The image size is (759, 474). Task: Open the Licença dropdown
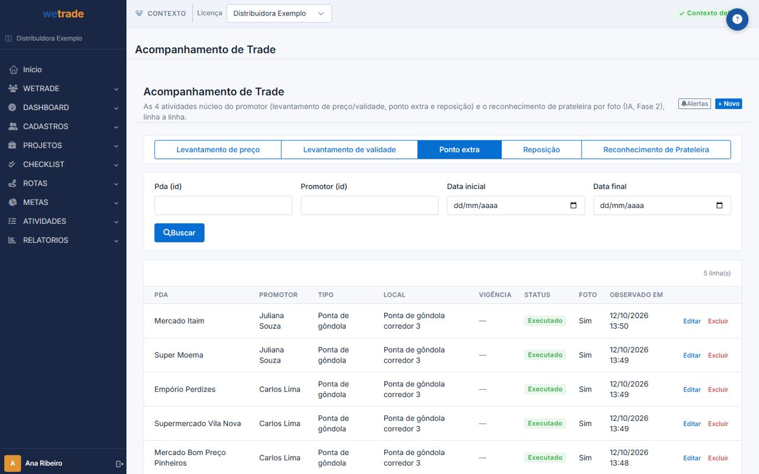click(x=279, y=14)
